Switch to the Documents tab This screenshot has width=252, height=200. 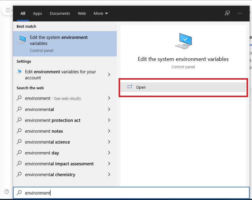coord(60,14)
